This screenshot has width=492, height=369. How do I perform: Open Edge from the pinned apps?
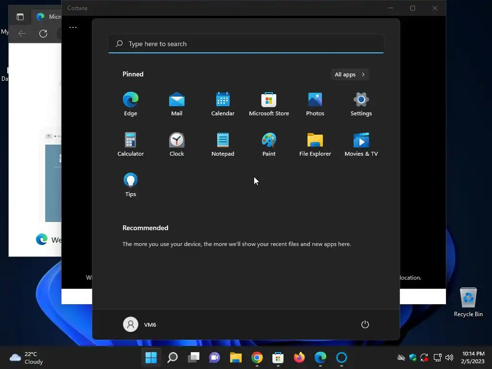pyautogui.click(x=131, y=104)
